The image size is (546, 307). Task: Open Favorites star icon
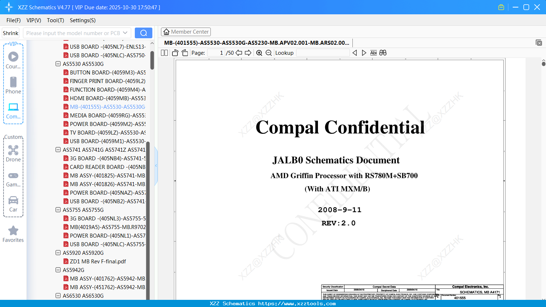click(x=13, y=231)
